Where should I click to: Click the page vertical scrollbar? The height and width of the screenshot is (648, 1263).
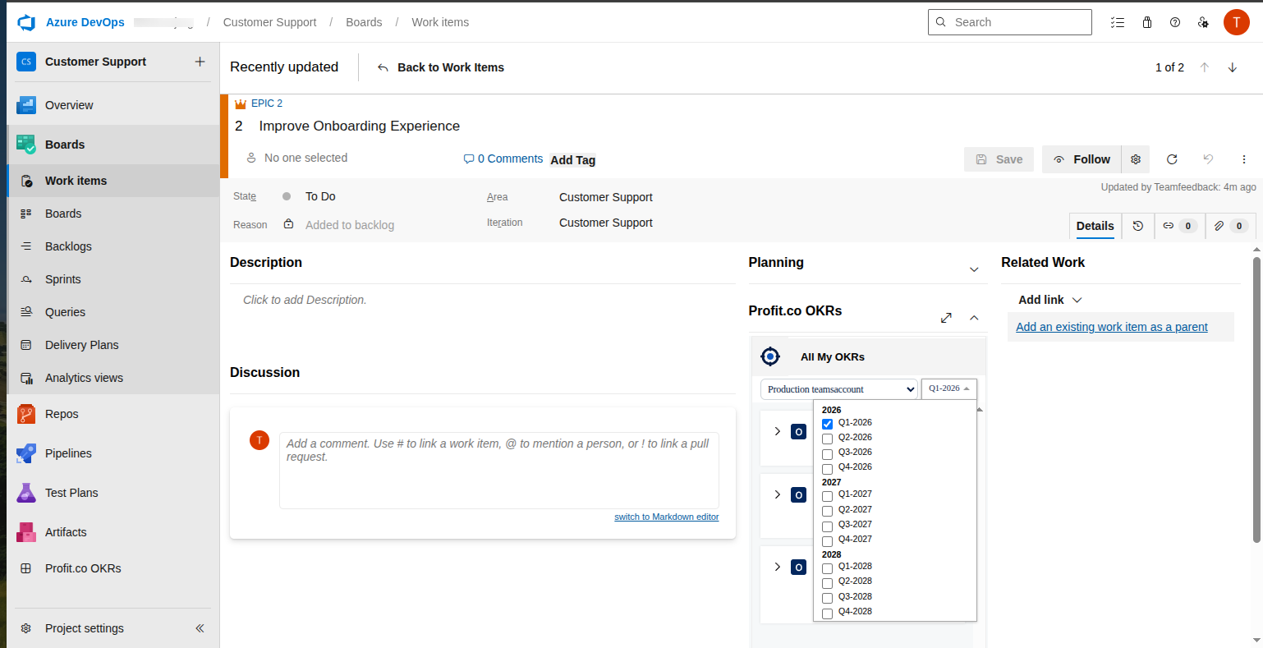coord(1256,399)
